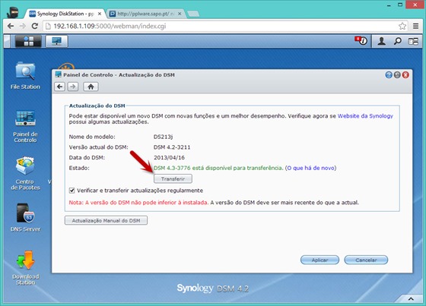This screenshot has width=426, height=306.
Task: Click the DSM 4.3-3776 availability status text
Action: coord(218,168)
